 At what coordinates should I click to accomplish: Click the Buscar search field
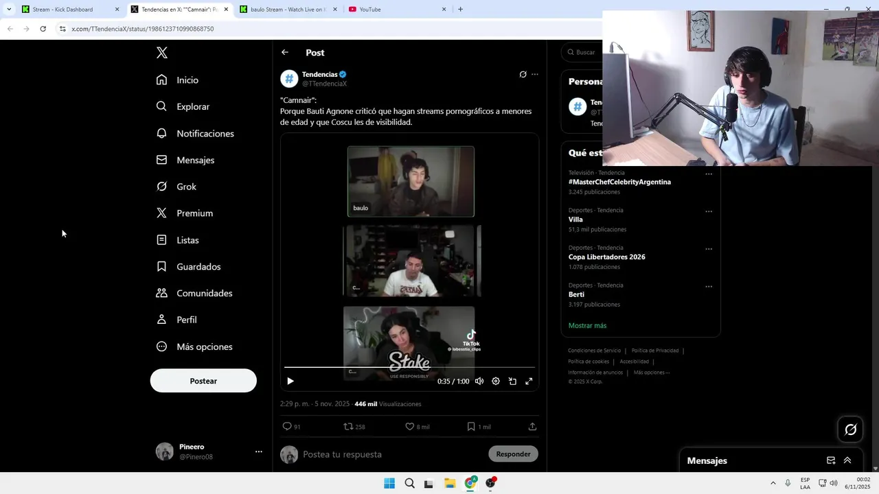(582, 52)
